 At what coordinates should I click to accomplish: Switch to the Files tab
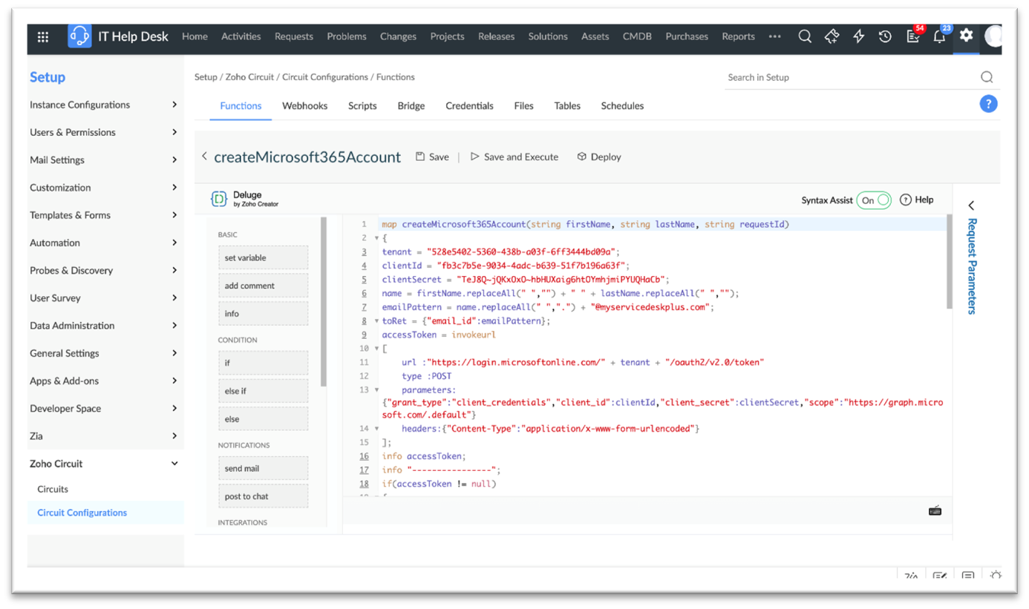tap(523, 105)
